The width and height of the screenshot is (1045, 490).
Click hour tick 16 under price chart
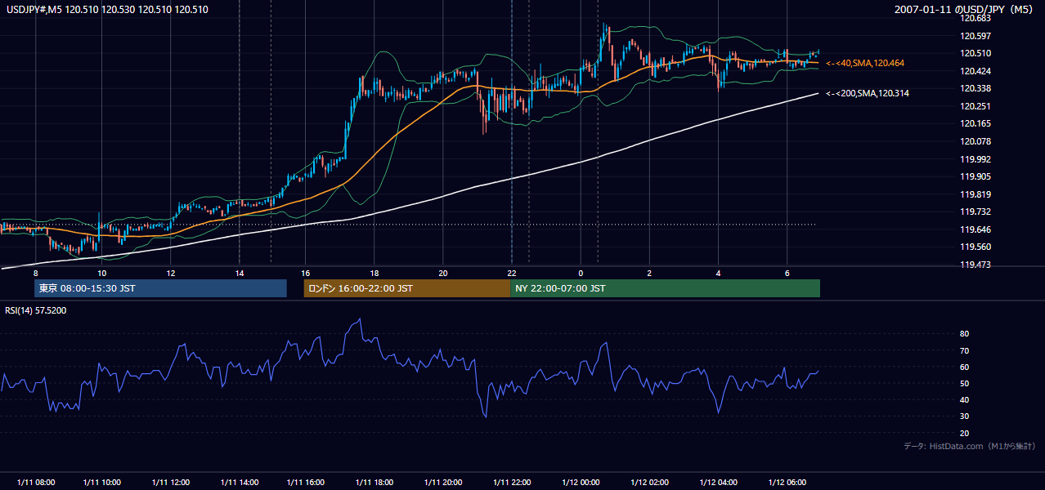click(305, 273)
